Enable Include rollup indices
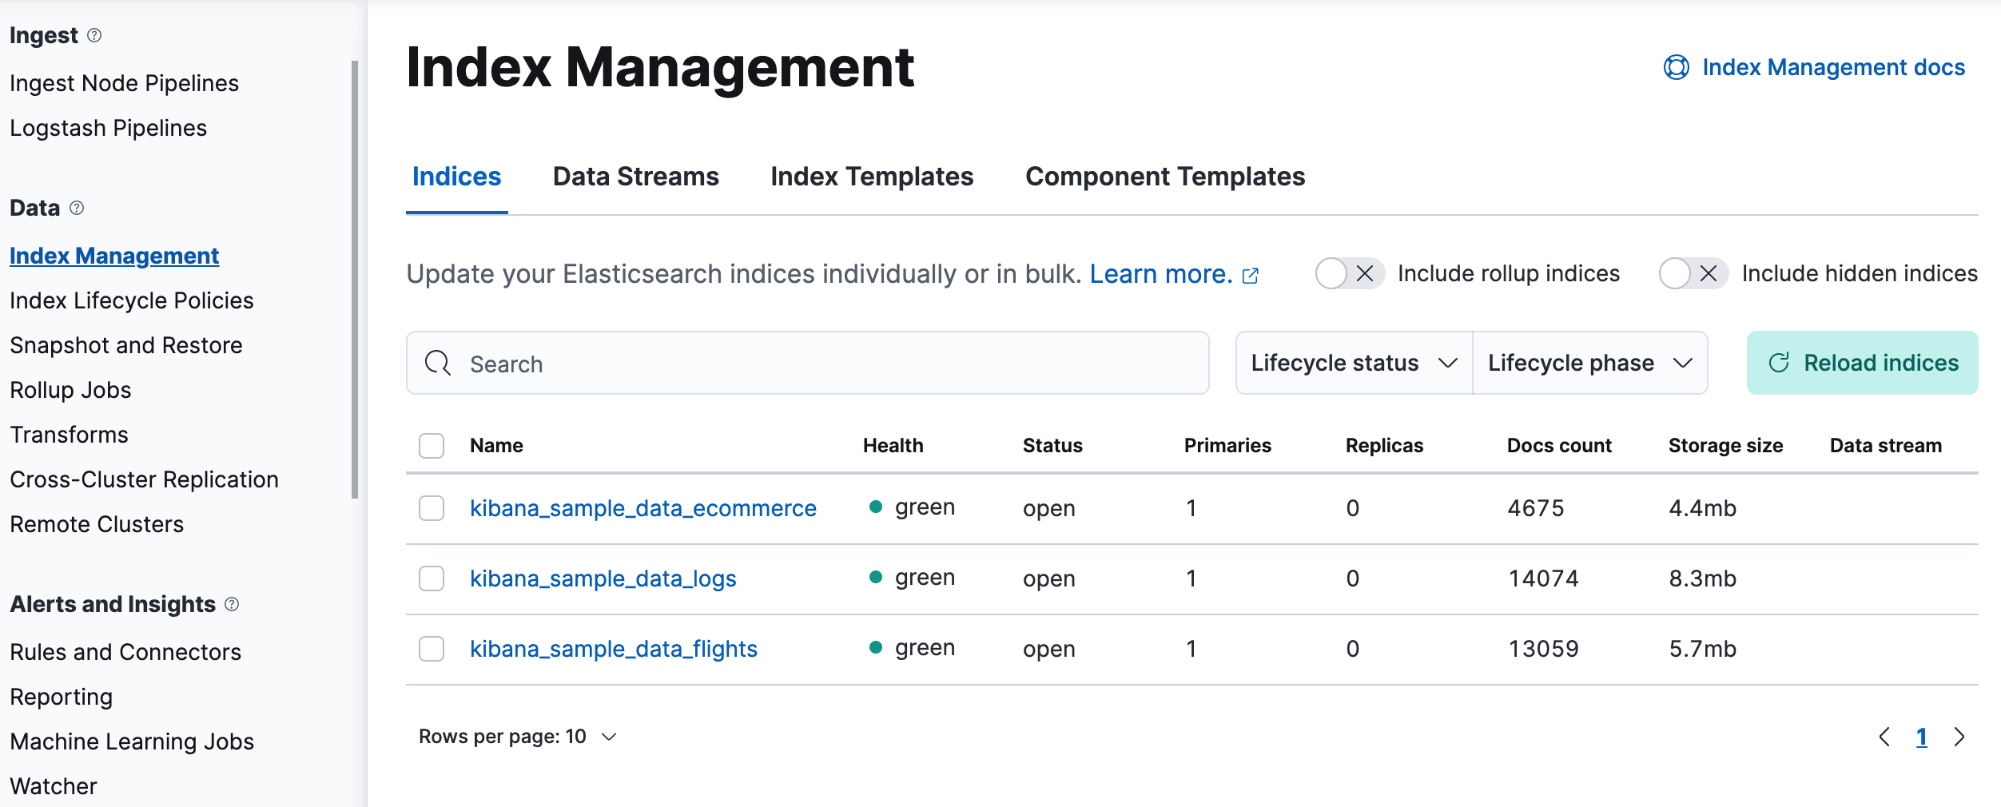The height and width of the screenshot is (807, 2001). point(1348,273)
